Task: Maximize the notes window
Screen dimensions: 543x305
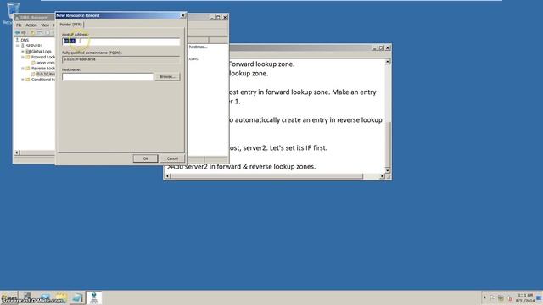Action: pyautogui.click(x=381, y=47)
